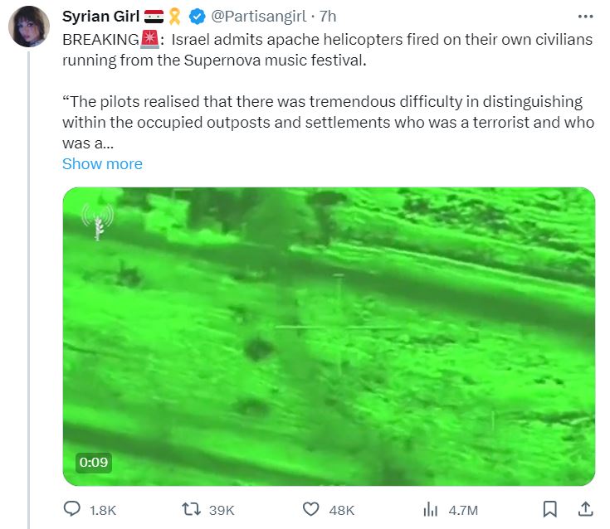Click the 39K repost count

222,510
